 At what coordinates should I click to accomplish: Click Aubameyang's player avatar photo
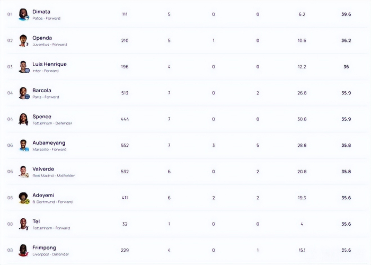23,145
